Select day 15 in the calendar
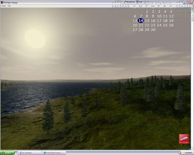 point(147,21)
